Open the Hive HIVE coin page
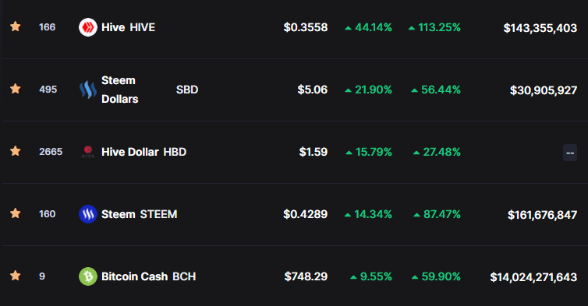Viewport: 588px width, 306px height. (x=128, y=27)
